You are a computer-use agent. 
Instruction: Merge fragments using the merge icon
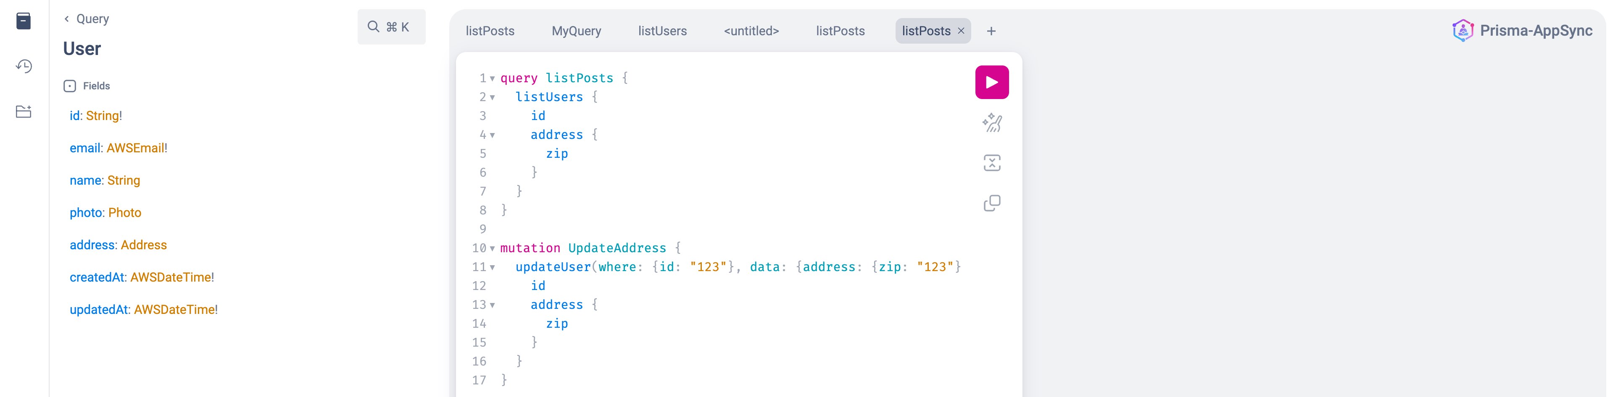click(x=991, y=162)
